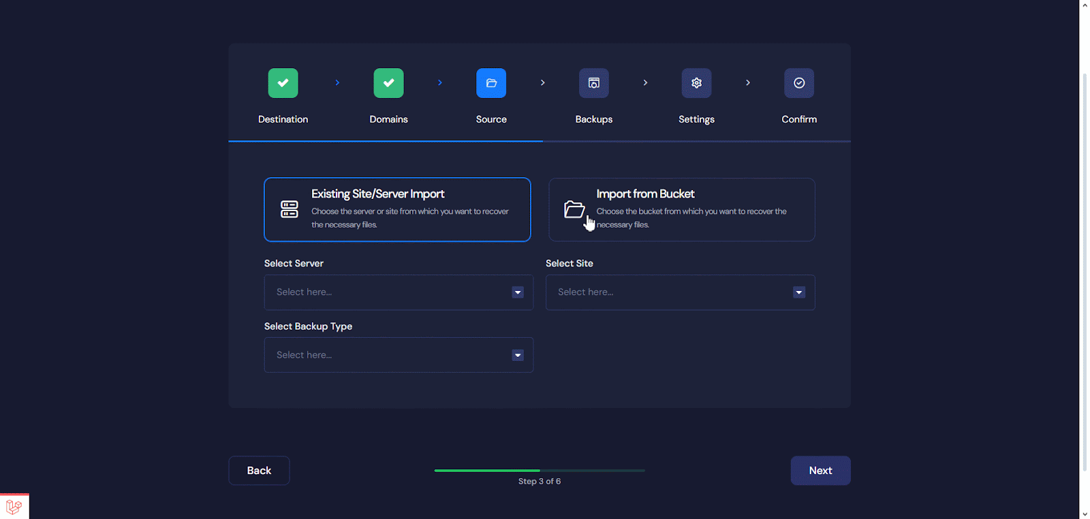Open the Select Backup Type dropdown
The image size is (1090, 519).
tap(399, 355)
